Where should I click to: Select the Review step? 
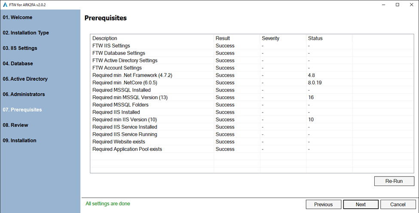pos(15,125)
